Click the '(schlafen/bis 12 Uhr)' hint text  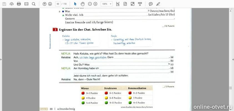[161, 15]
